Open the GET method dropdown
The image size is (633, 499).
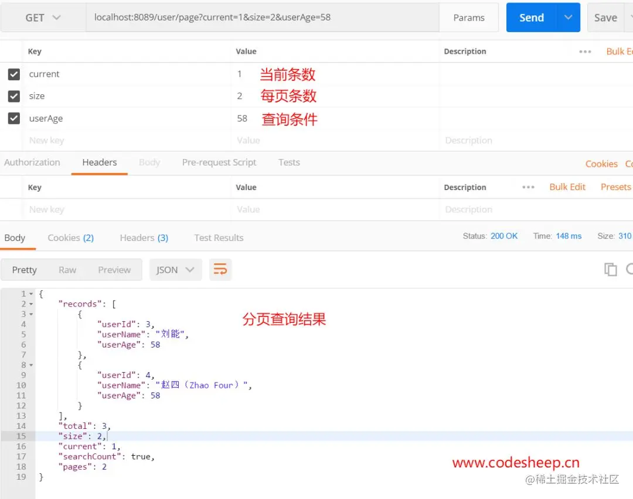click(x=43, y=18)
